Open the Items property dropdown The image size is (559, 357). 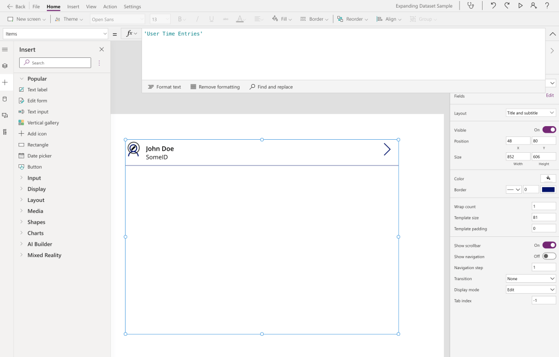55,34
